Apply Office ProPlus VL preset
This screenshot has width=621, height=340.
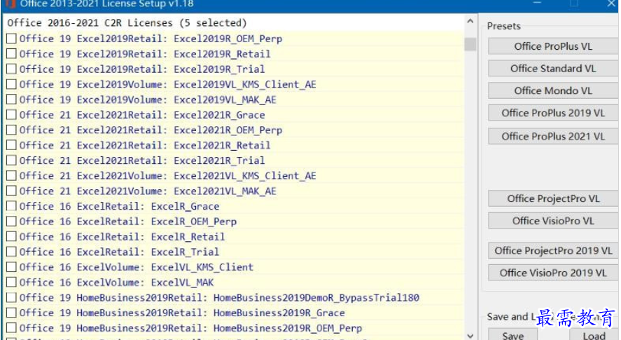553,46
